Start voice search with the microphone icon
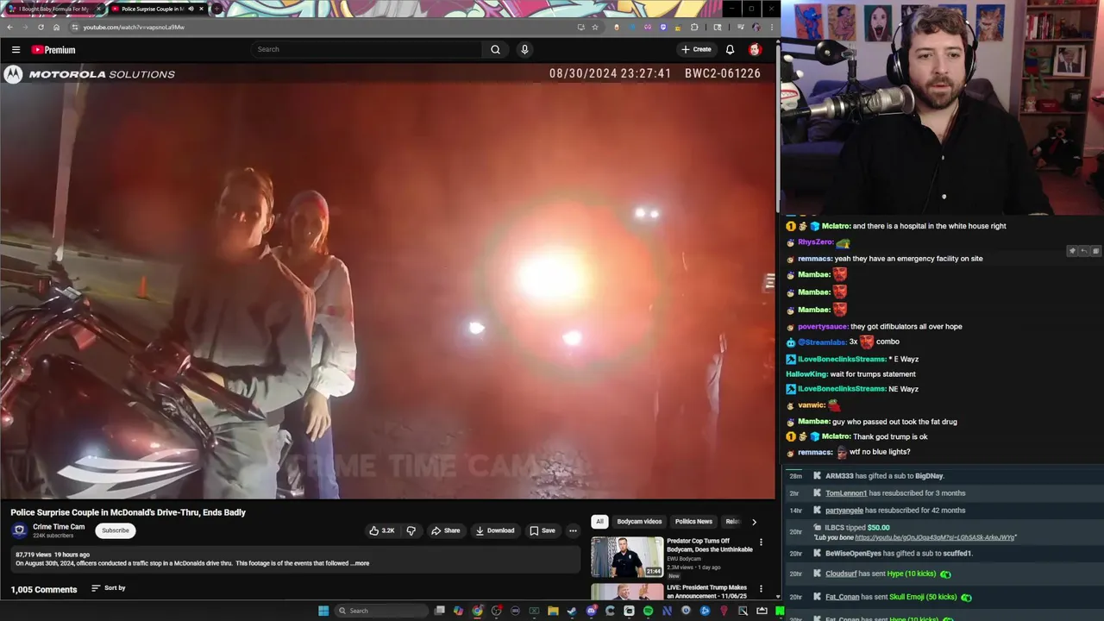The height and width of the screenshot is (621, 1104). (x=524, y=49)
